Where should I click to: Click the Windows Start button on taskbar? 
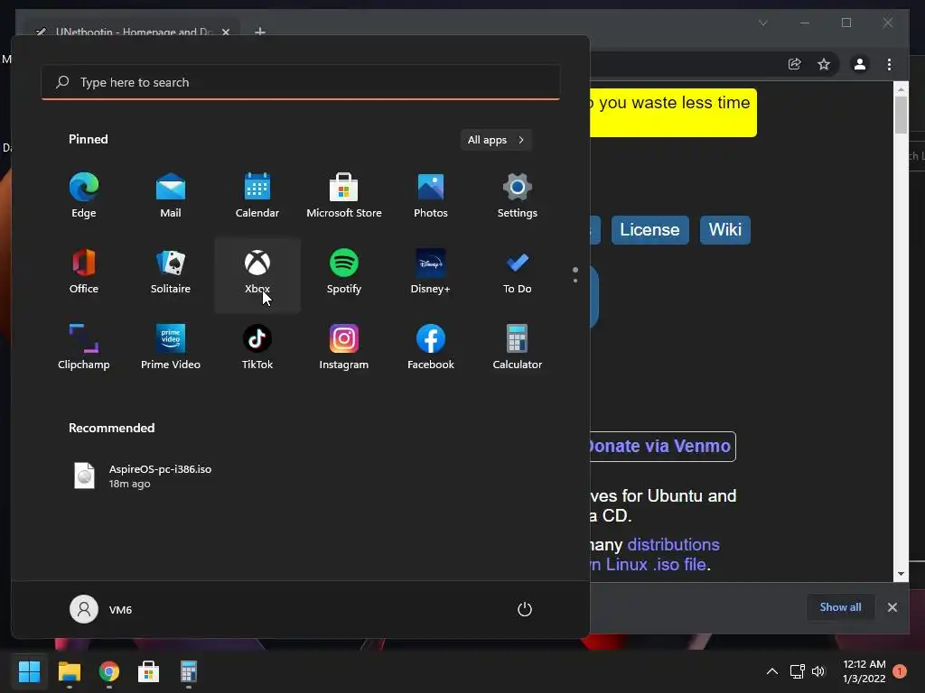tap(29, 671)
